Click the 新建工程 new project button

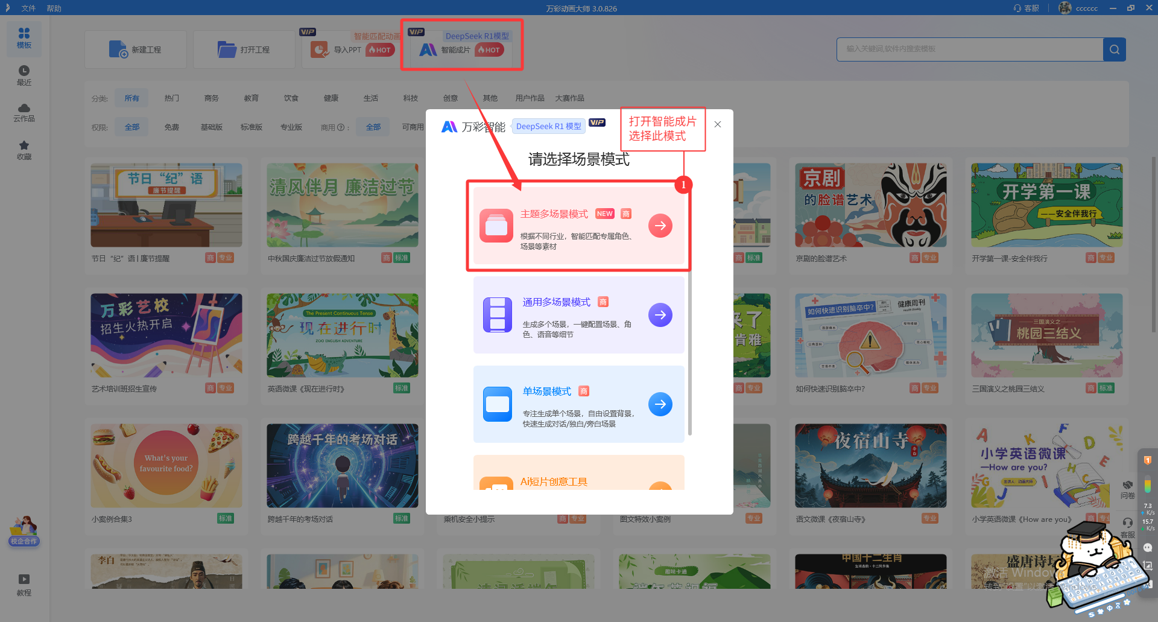tap(136, 49)
